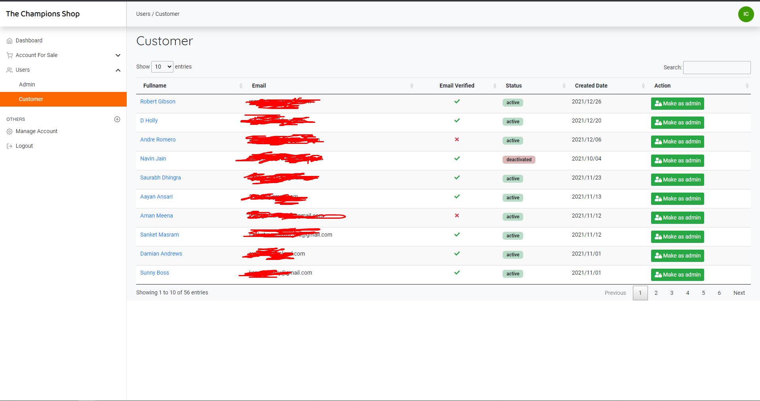
Task: Click the Manage Account gear icon
Action: point(10,132)
